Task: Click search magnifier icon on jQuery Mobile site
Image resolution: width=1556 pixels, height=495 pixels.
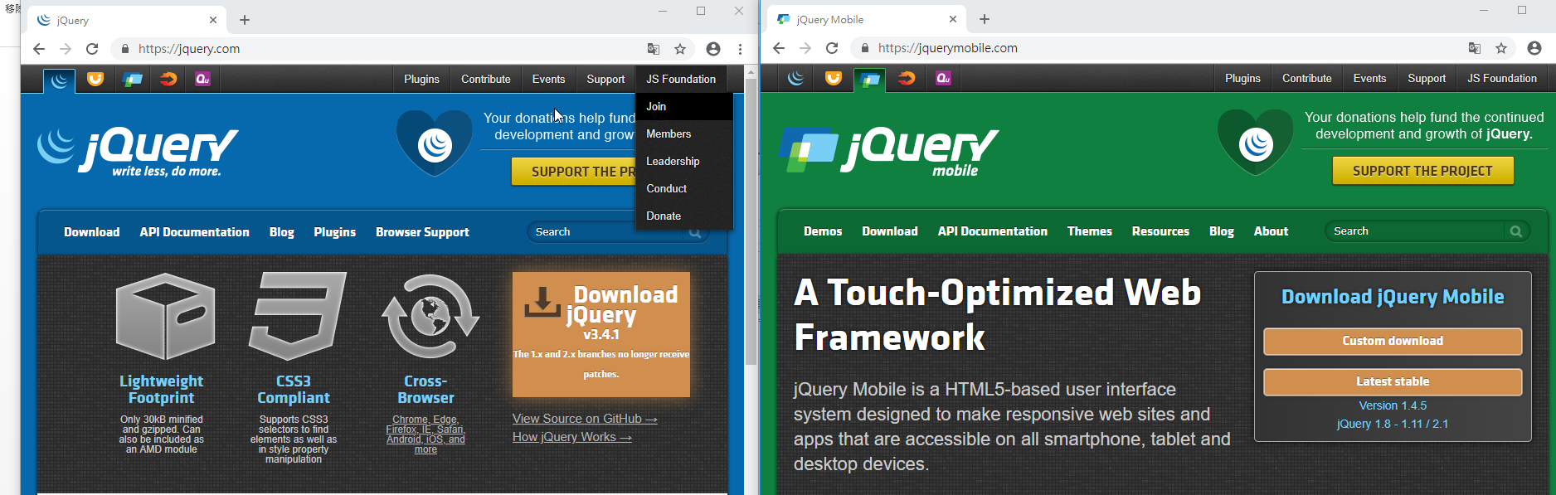Action: [1515, 231]
